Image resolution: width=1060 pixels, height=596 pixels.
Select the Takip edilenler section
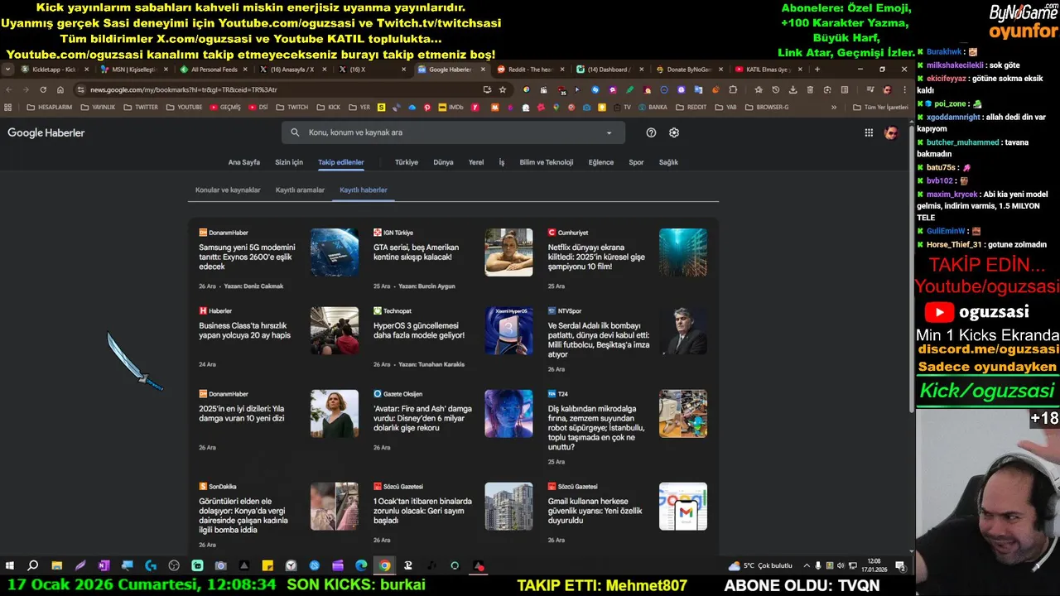coord(341,162)
